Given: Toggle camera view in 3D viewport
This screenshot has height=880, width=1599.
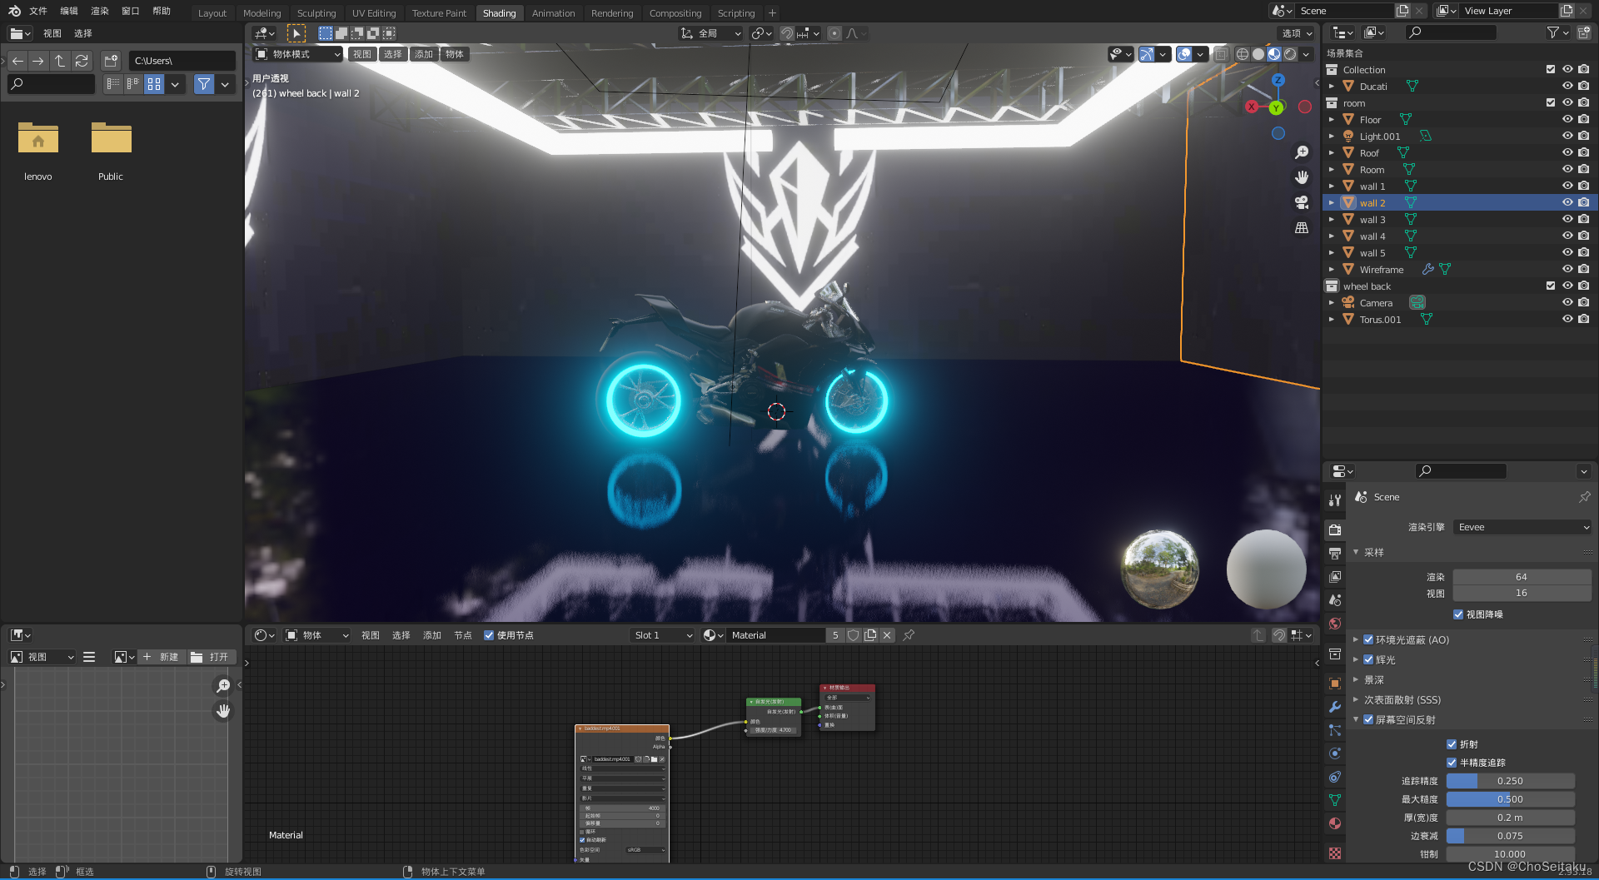Looking at the screenshot, I should tap(1302, 202).
